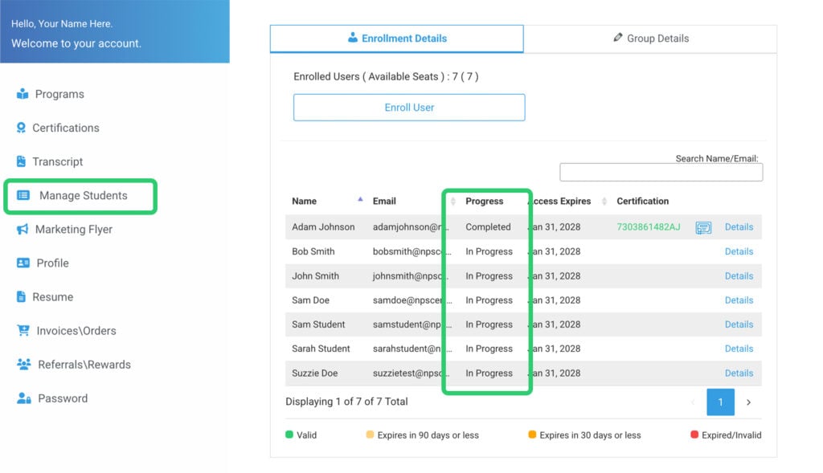Screen dimensions: 823x473
Task: Switch to the Enrollment Details tab
Action: tap(397, 39)
